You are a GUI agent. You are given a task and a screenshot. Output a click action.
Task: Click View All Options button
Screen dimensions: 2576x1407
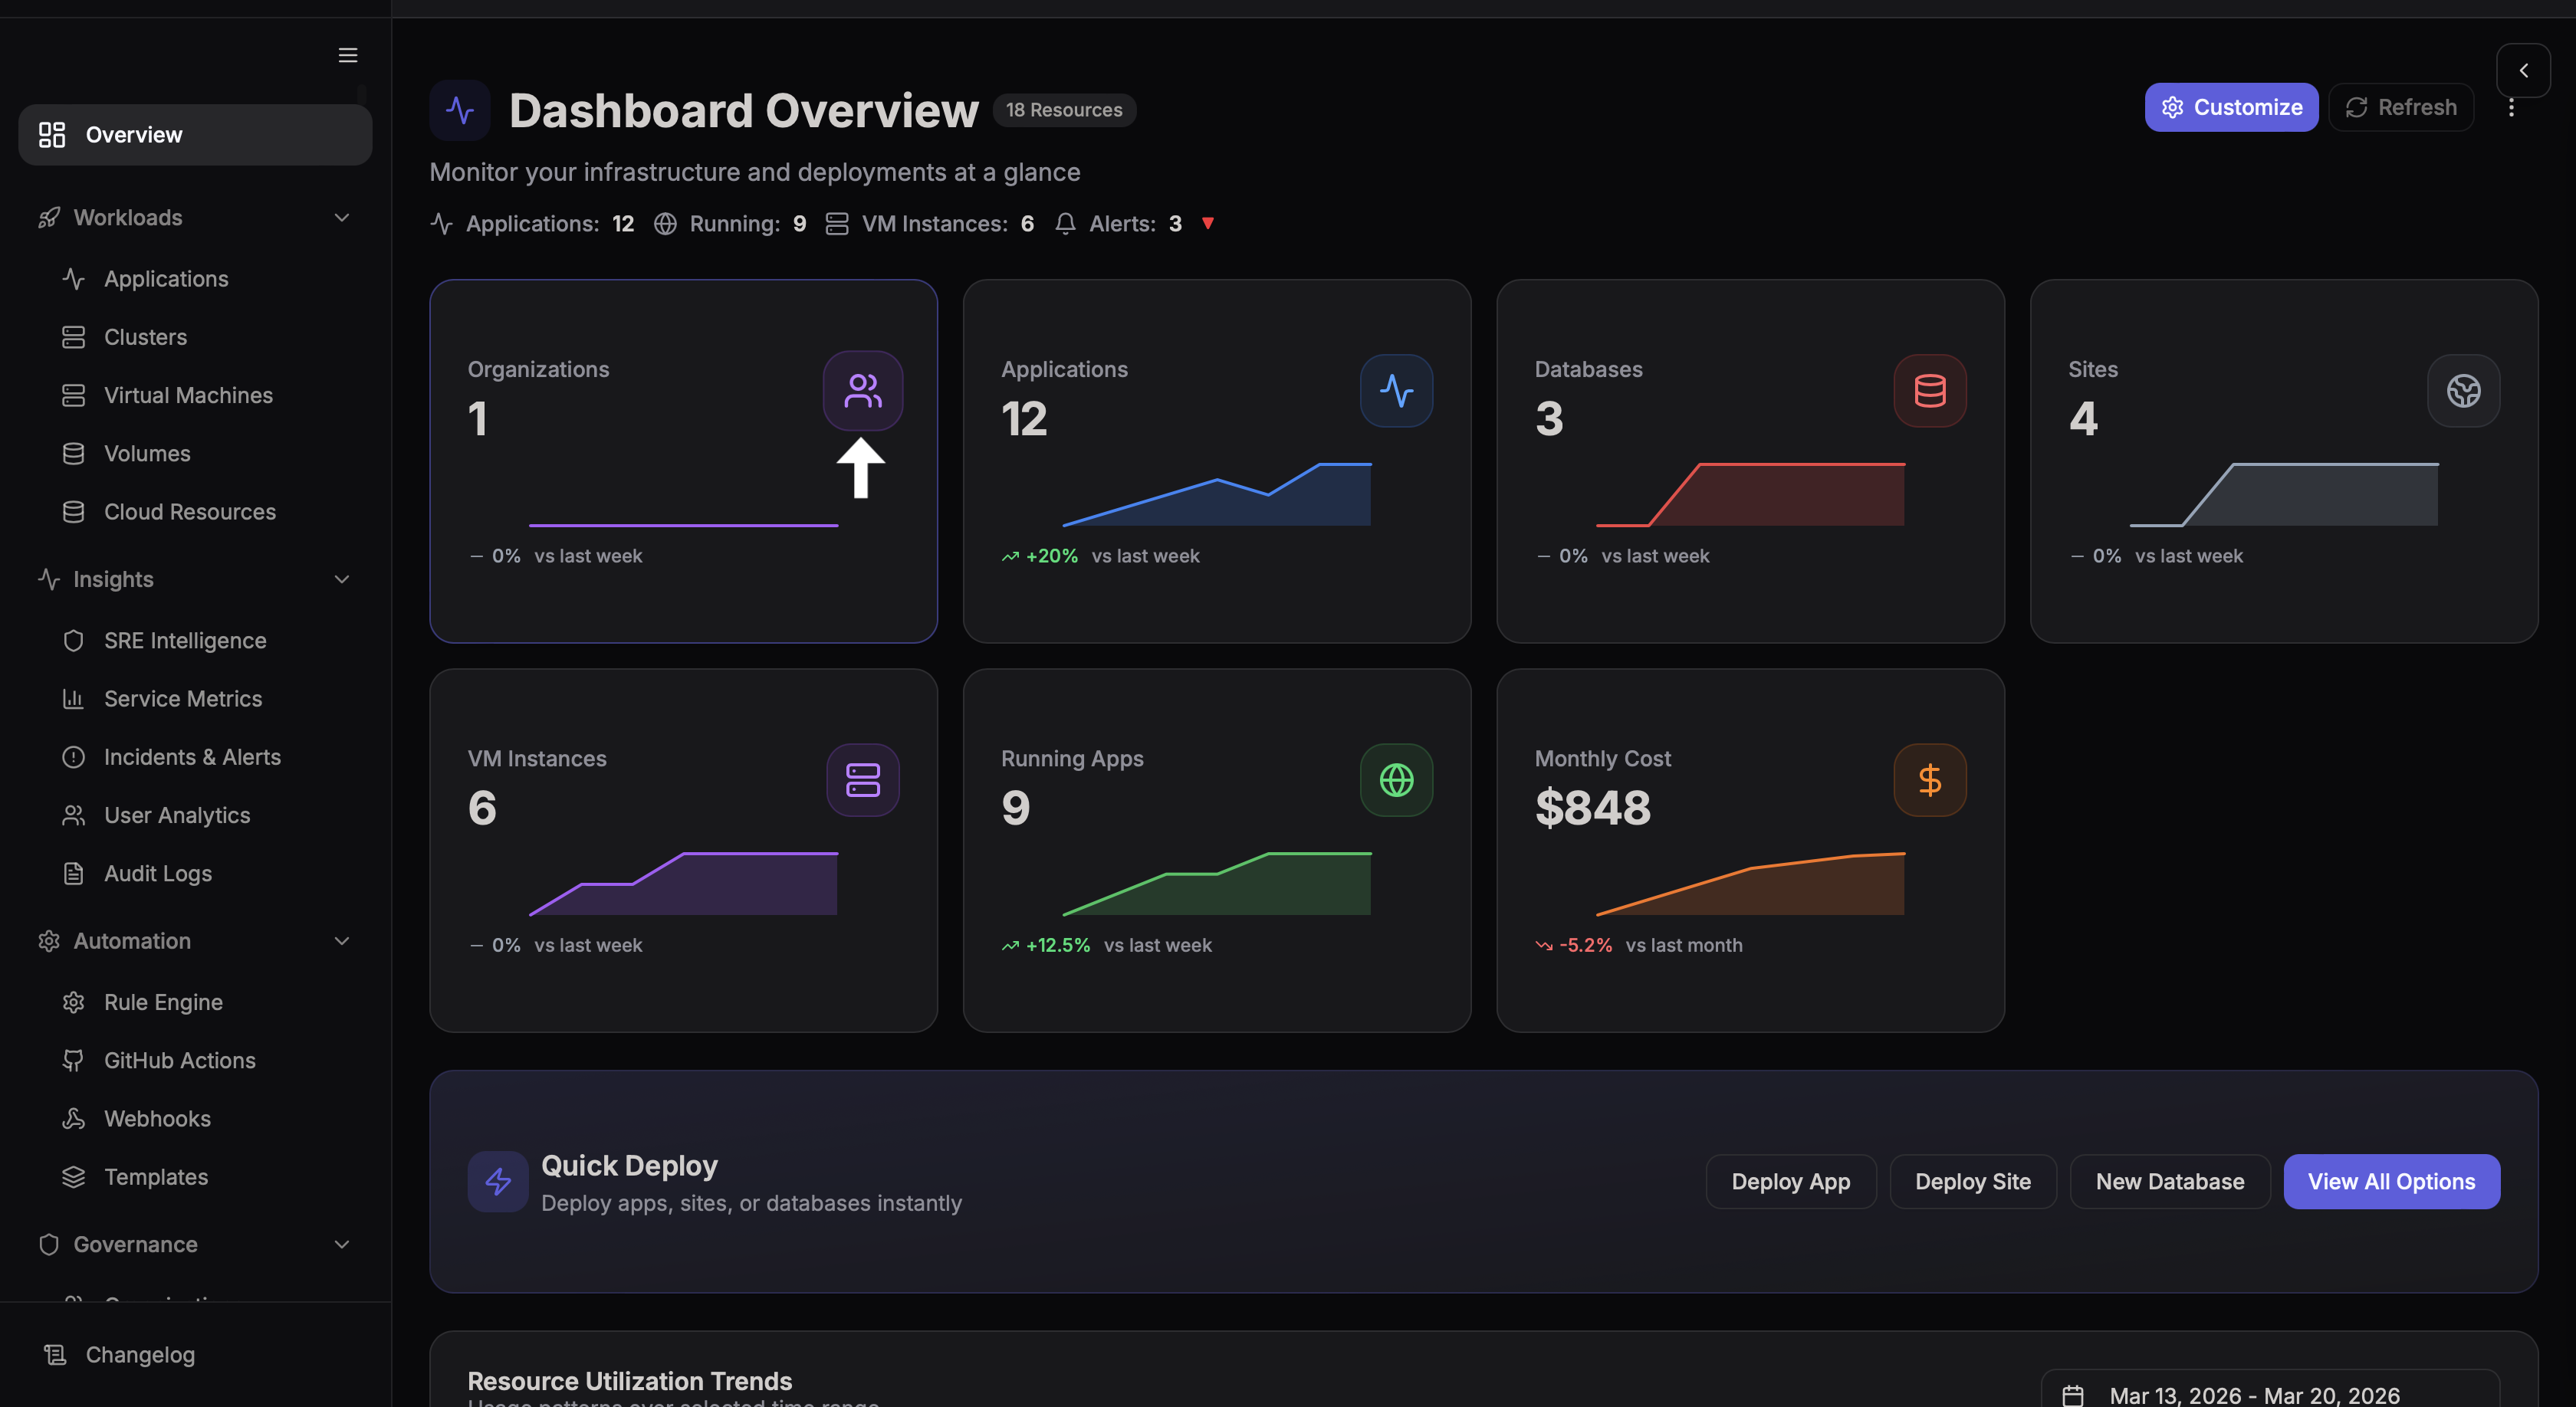2391,1181
